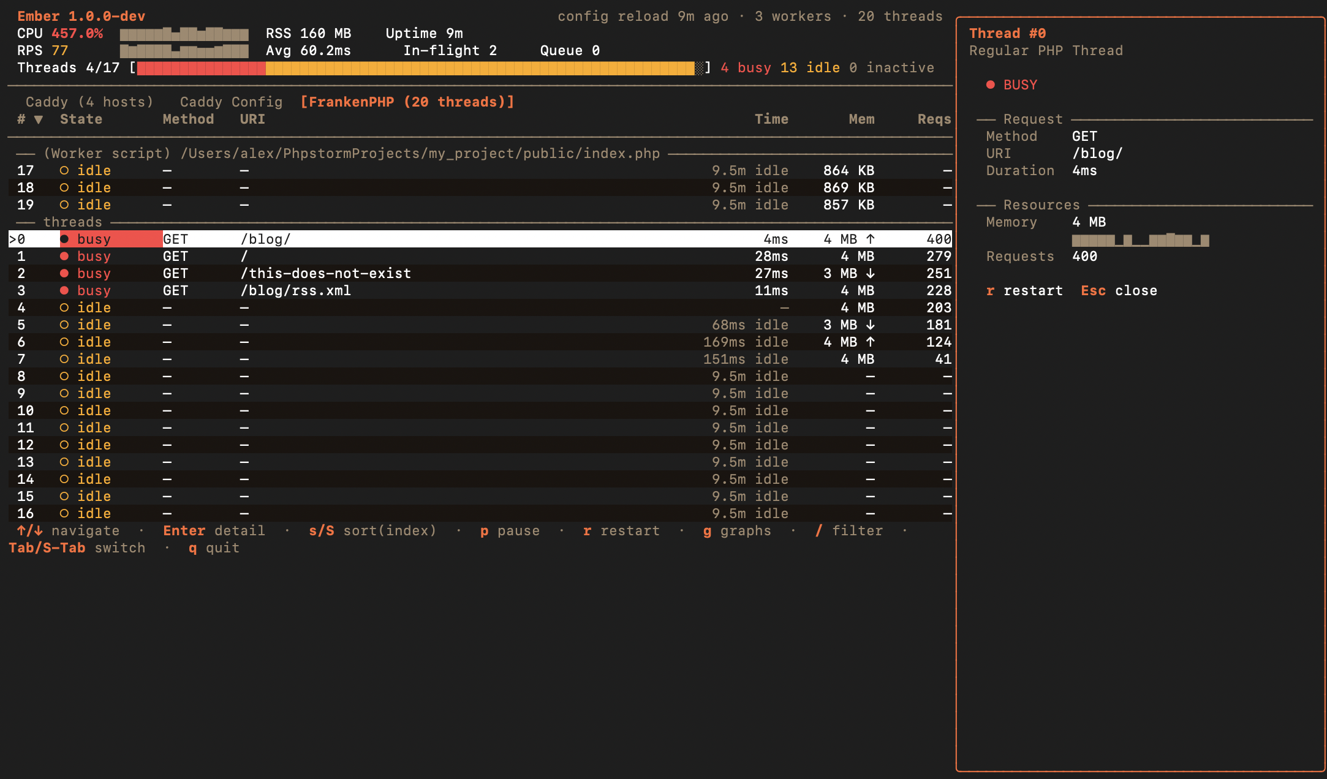This screenshot has width=1327, height=779.
Task: Select the /this-does-not-exist thread row
Action: click(x=325, y=273)
